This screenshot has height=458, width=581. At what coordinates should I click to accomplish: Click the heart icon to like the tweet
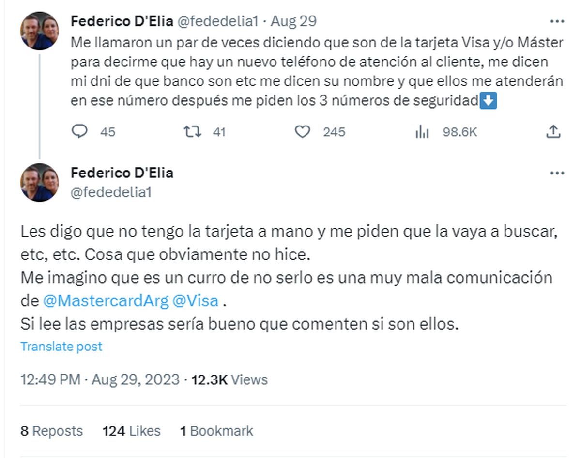303,131
